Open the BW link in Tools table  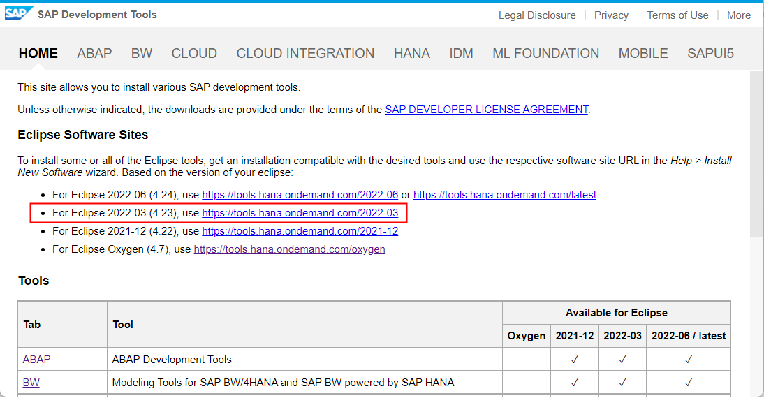pos(31,383)
